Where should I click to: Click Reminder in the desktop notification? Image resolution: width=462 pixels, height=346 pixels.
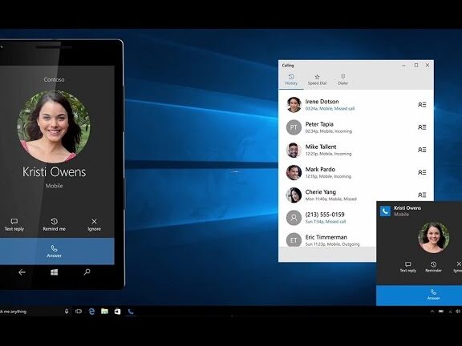click(x=433, y=267)
